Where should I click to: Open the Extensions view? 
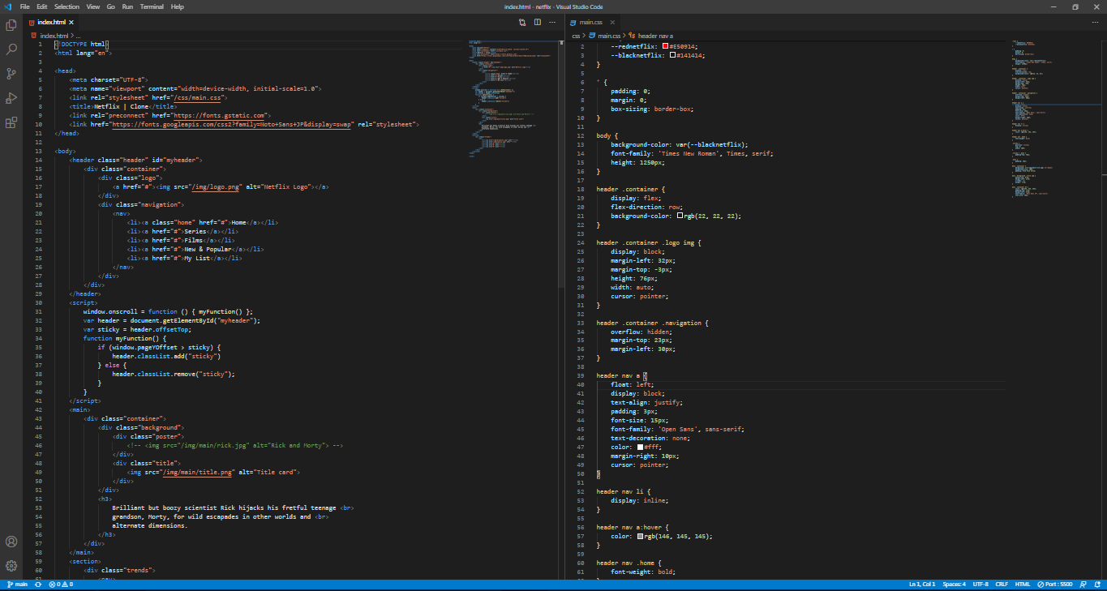click(11, 122)
